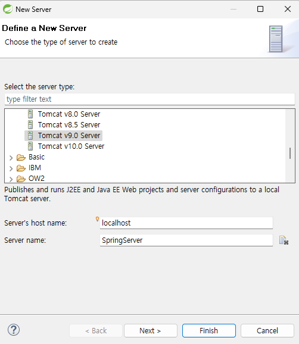Image resolution: width=299 pixels, height=344 pixels.
Task: Expand the OW2 category
Action: (11, 179)
